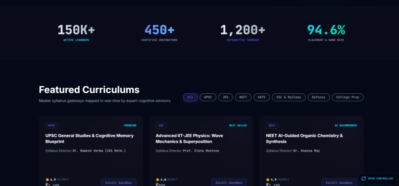Click the INTERACTIVE COURSES label
This screenshot has height=186, width=399.
click(x=243, y=40)
